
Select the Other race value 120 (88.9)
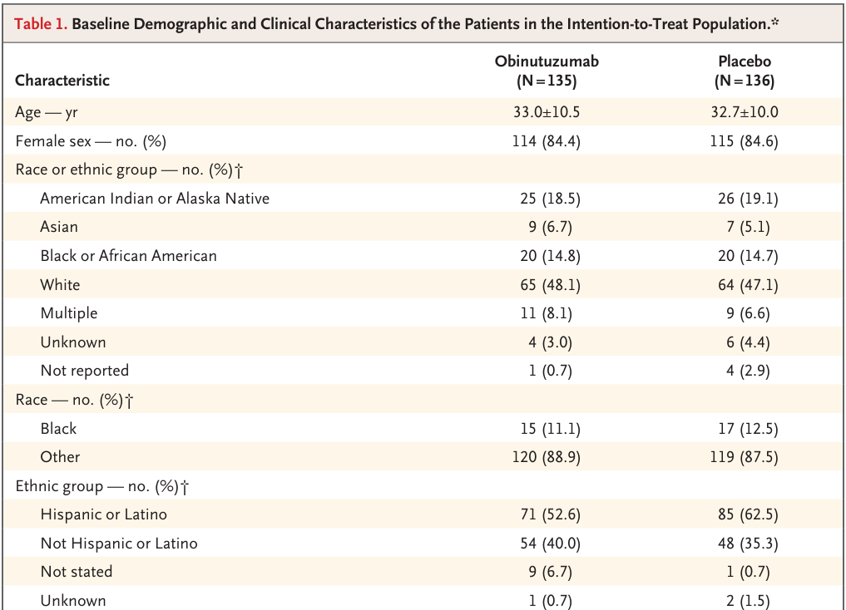point(547,457)
